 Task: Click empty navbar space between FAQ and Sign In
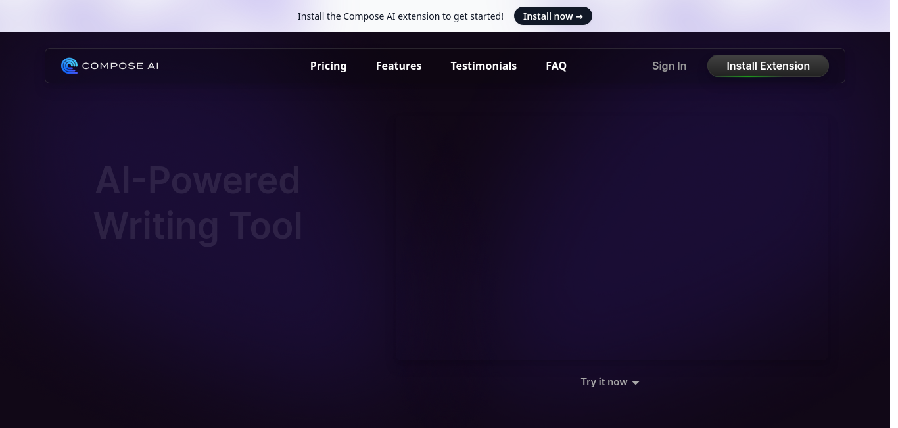point(608,66)
